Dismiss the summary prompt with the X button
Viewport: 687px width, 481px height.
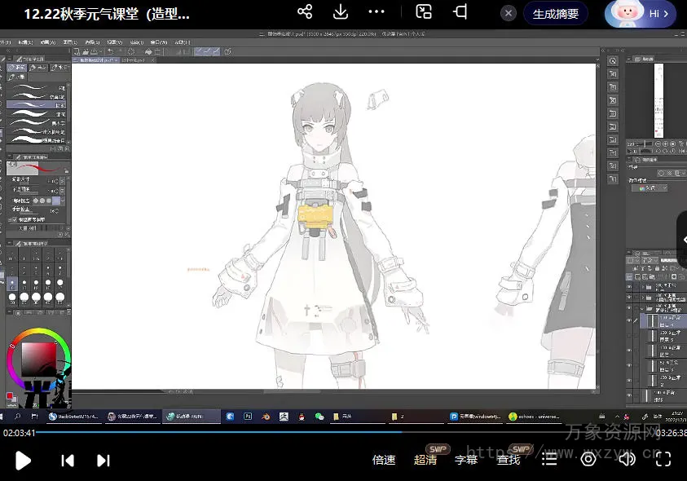point(509,14)
